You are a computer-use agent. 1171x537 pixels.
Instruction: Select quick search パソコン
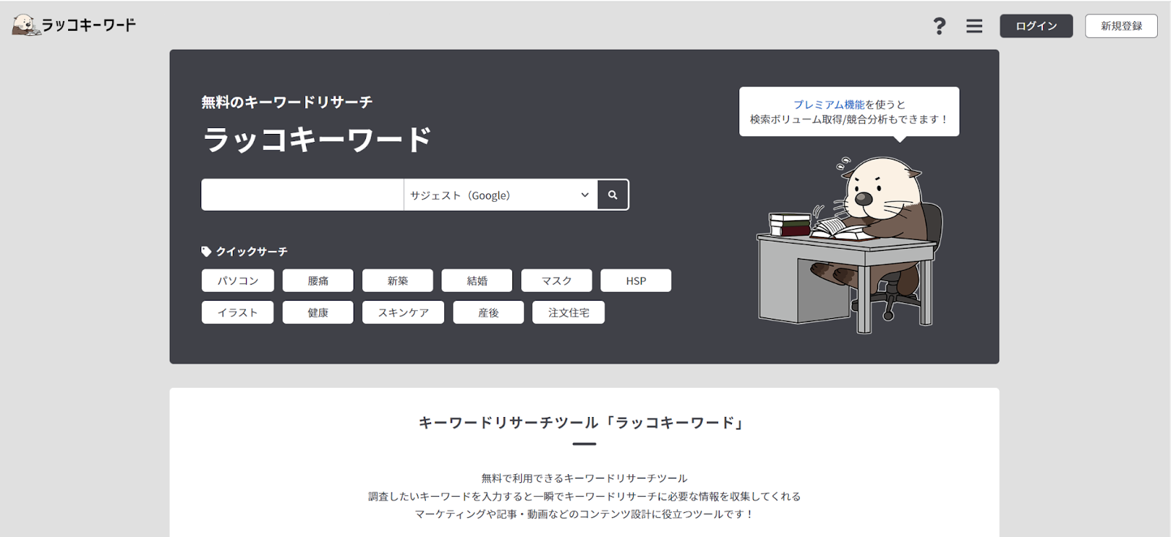tap(238, 280)
